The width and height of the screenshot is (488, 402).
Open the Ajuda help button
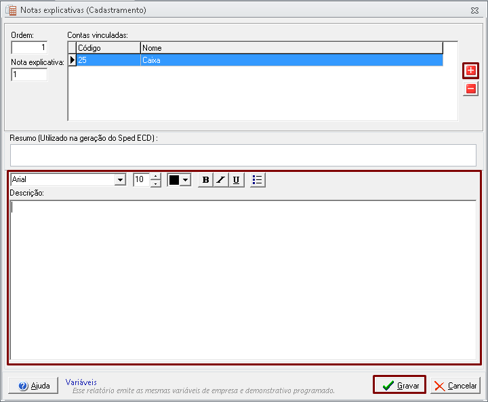click(x=33, y=386)
